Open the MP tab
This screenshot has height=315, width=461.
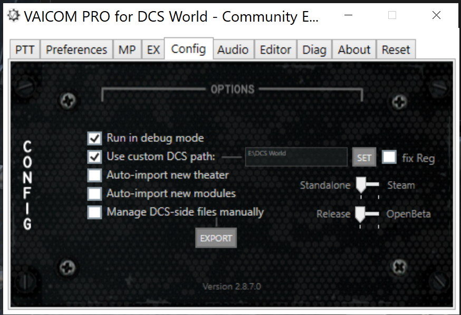point(127,50)
